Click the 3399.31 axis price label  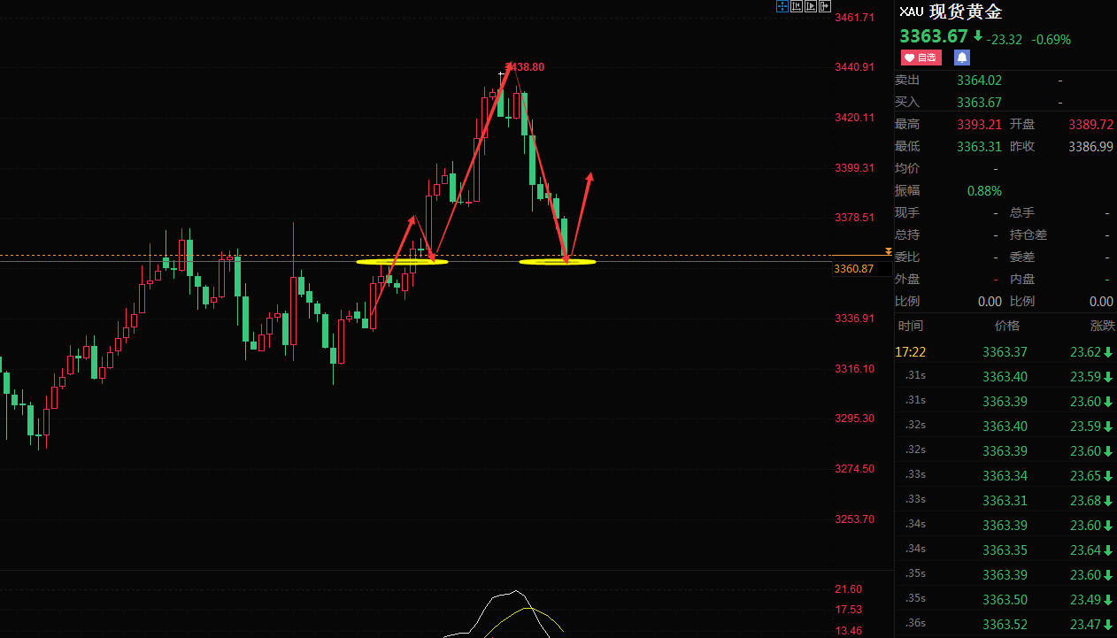(855, 168)
